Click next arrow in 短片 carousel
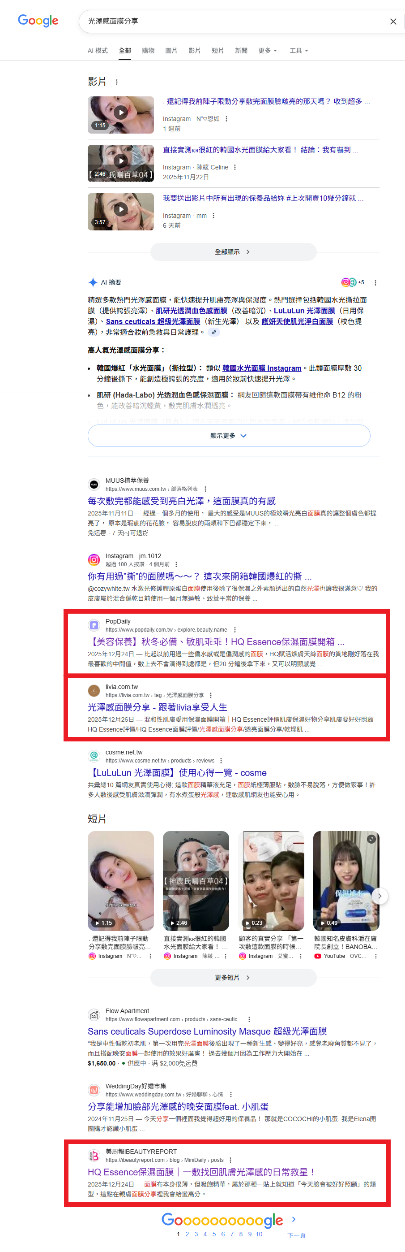 tap(379, 896)
